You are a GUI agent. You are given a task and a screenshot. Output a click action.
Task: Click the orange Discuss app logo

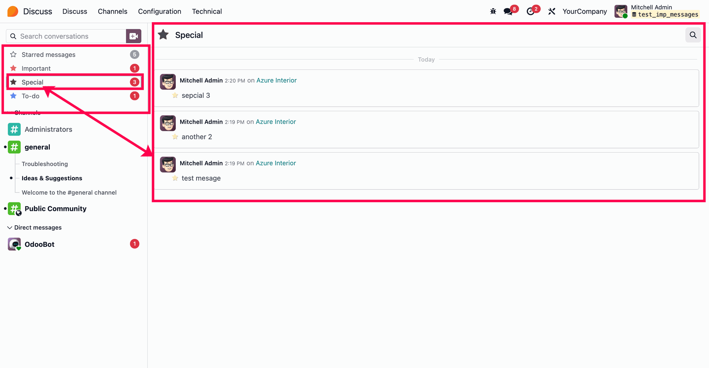pyautogui.click(x=13, y=11)
